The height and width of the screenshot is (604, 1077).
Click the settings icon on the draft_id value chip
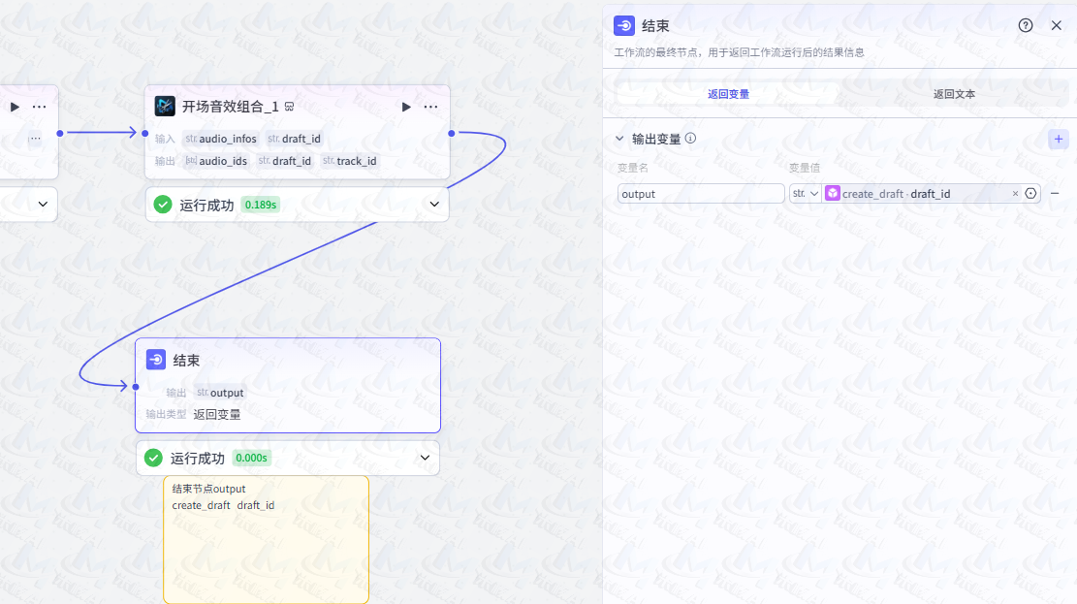(1030, 193)
